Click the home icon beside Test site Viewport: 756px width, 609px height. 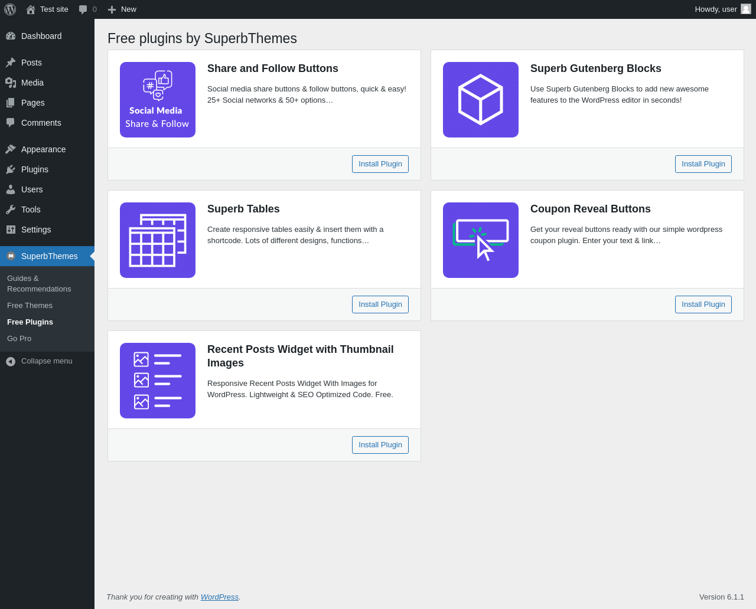(x=31, y=9)
